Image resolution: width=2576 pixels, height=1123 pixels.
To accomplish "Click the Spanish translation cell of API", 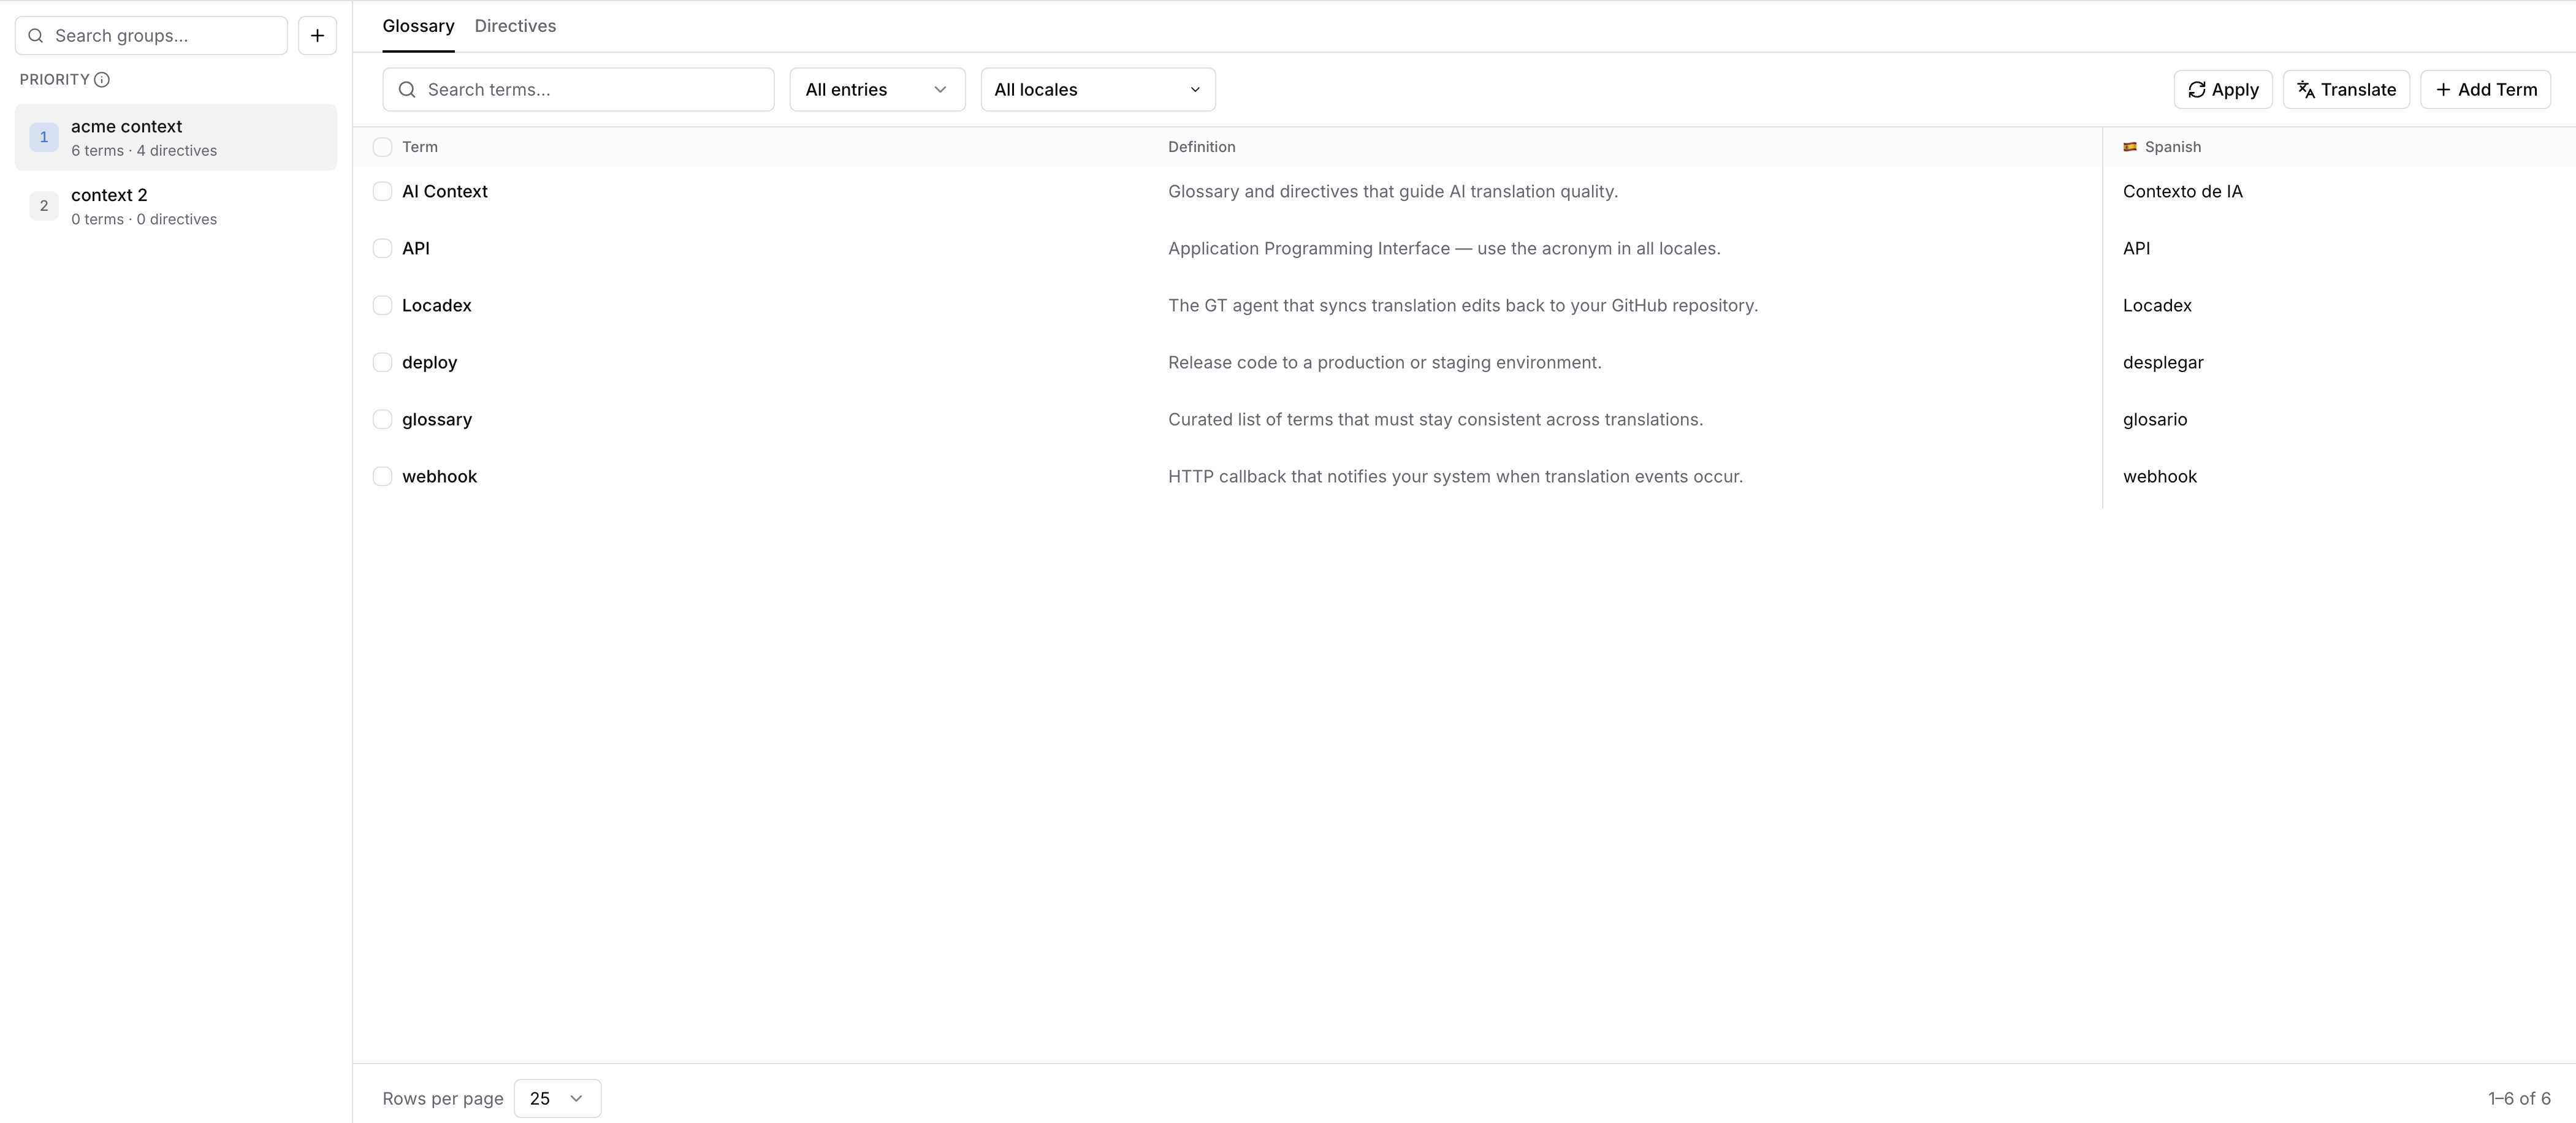I will click(2137, 248).
